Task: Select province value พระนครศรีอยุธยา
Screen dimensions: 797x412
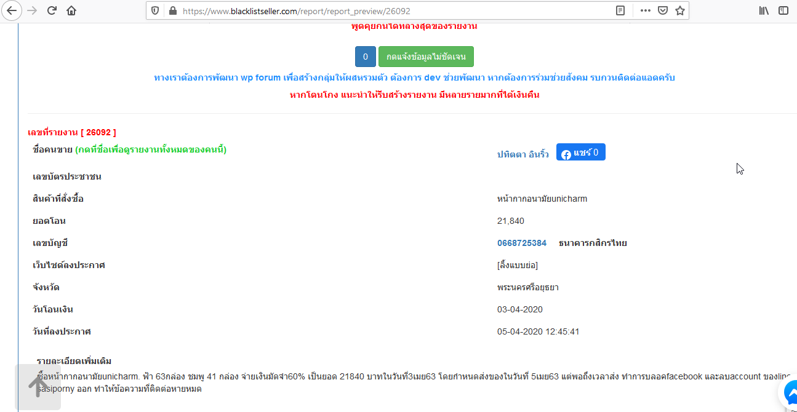Action: [x=528, y=287]
